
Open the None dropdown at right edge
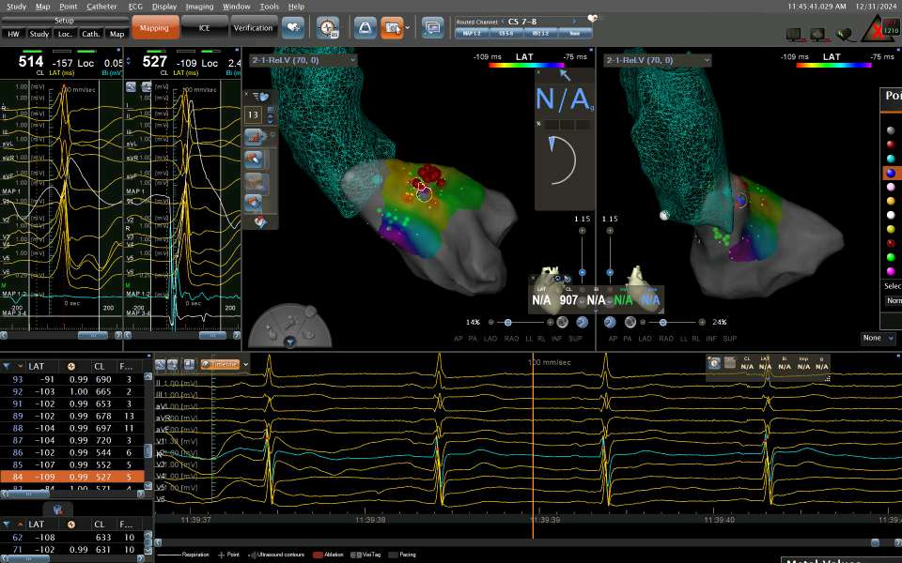pyautogui.click(x=879, y=338)
